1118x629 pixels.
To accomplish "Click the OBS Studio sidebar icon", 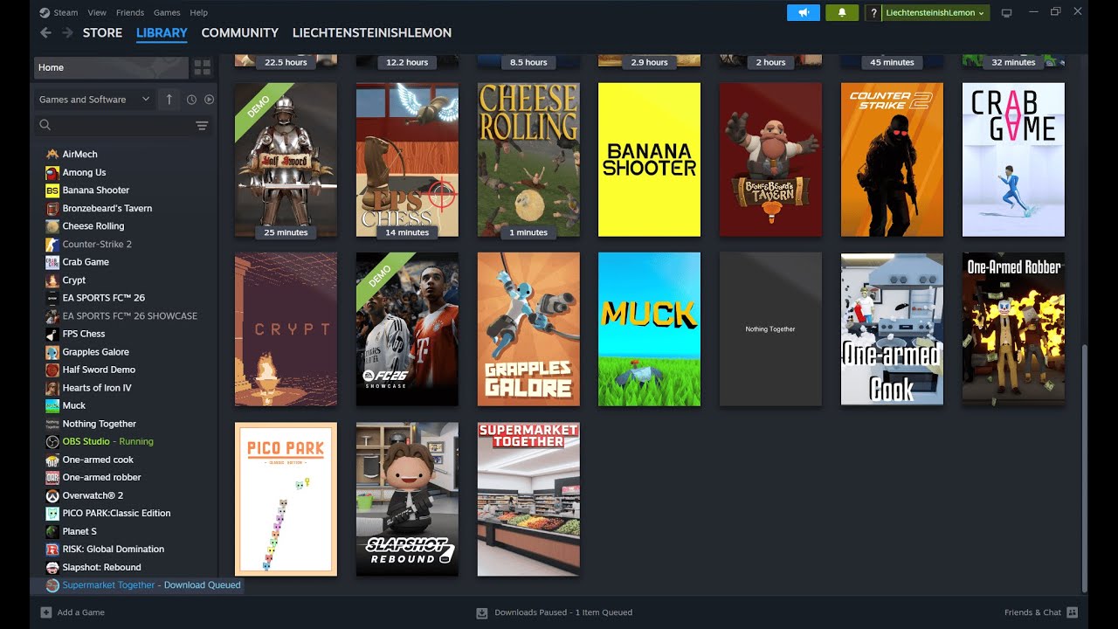I will click(52, 441).
